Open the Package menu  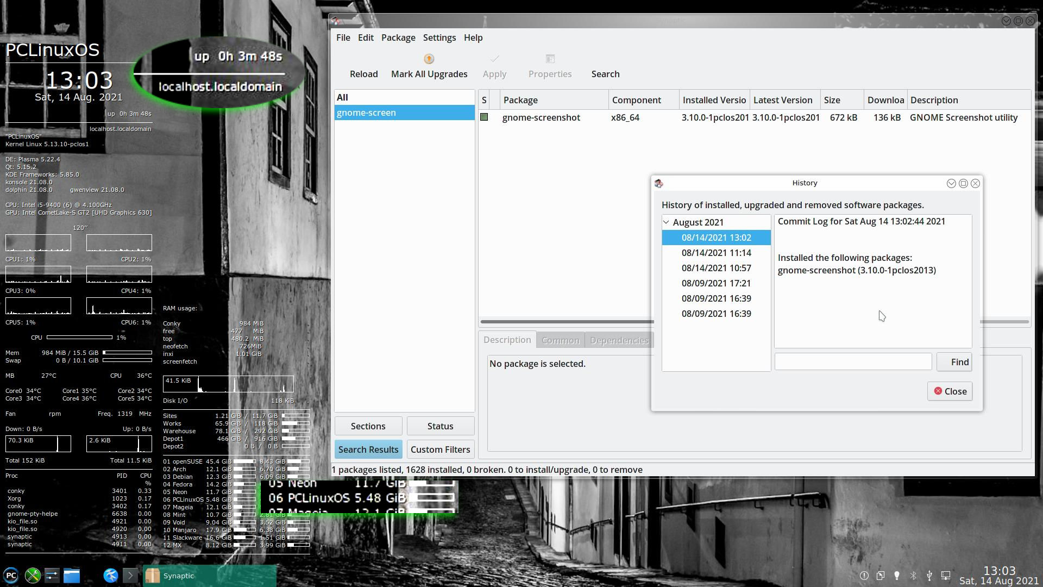pyautogui.click(x=398, y=38)
